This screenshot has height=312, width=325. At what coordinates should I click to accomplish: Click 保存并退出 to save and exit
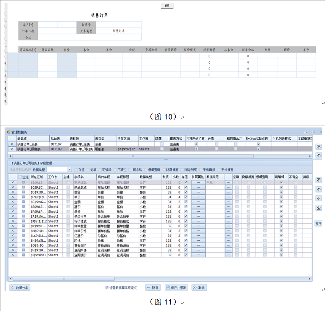tap(176, 288)
